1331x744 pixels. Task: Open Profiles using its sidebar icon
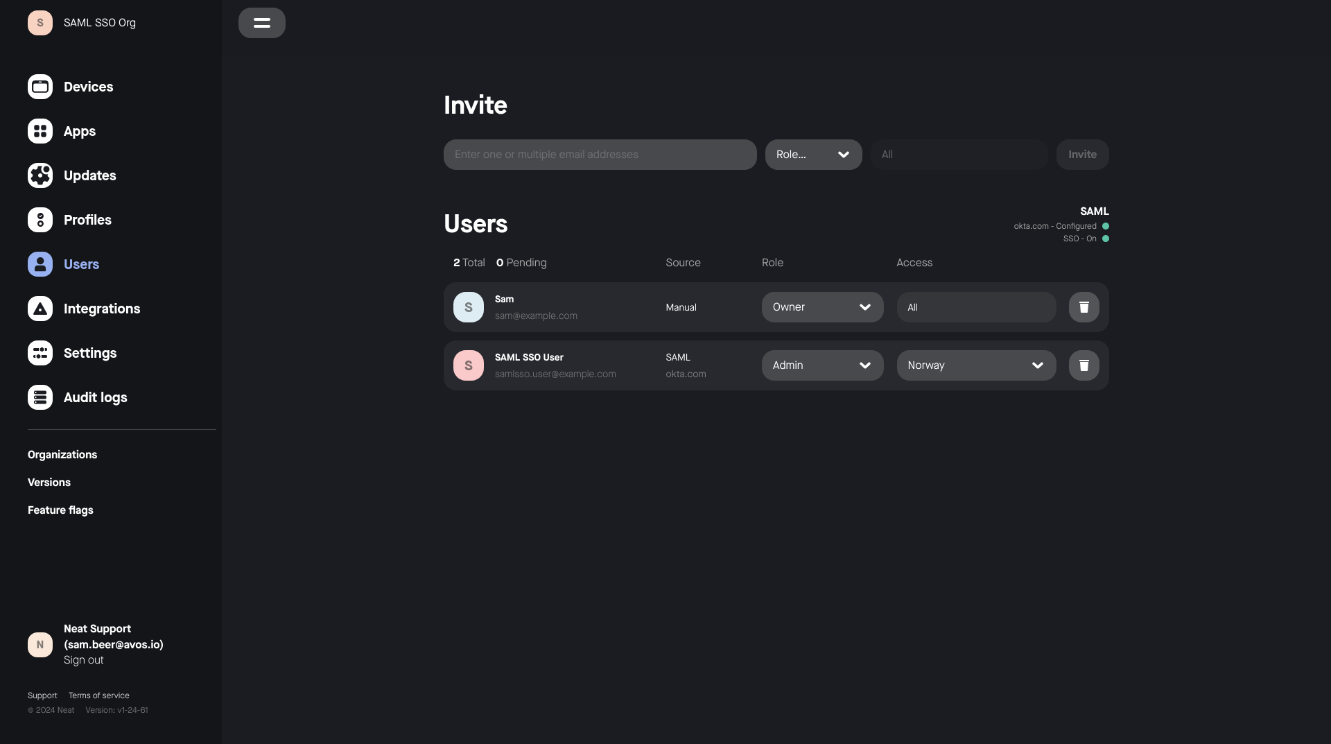(x=40, y=220)
